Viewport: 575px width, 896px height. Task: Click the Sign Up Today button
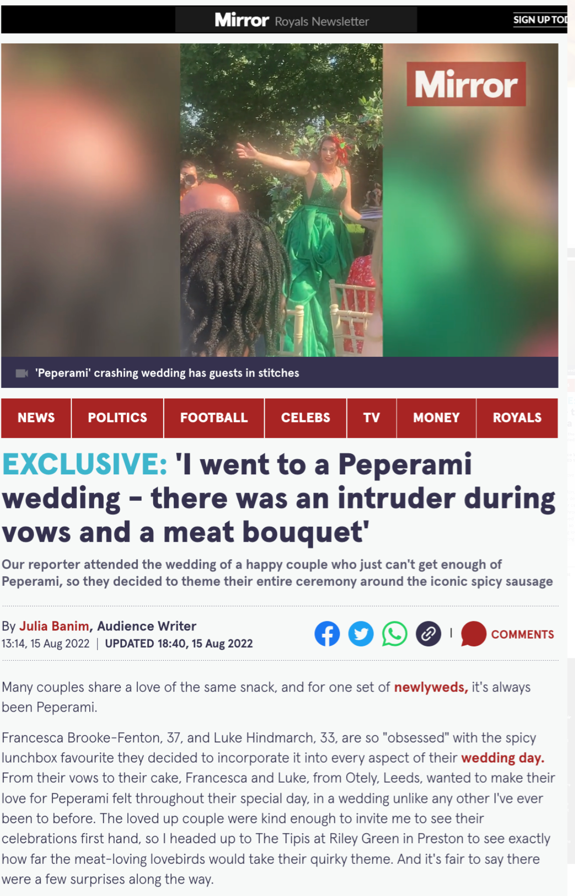pyautogui.click(x=540, y=20)
